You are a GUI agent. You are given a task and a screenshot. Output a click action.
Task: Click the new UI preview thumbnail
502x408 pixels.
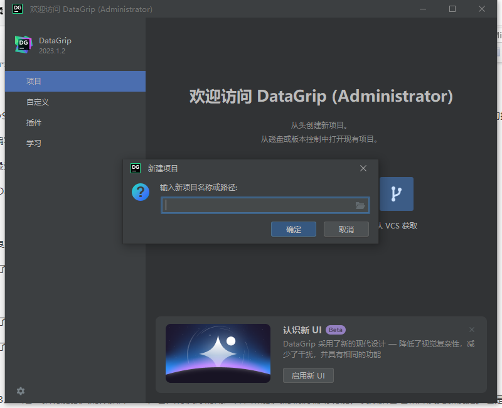(218, 353)
